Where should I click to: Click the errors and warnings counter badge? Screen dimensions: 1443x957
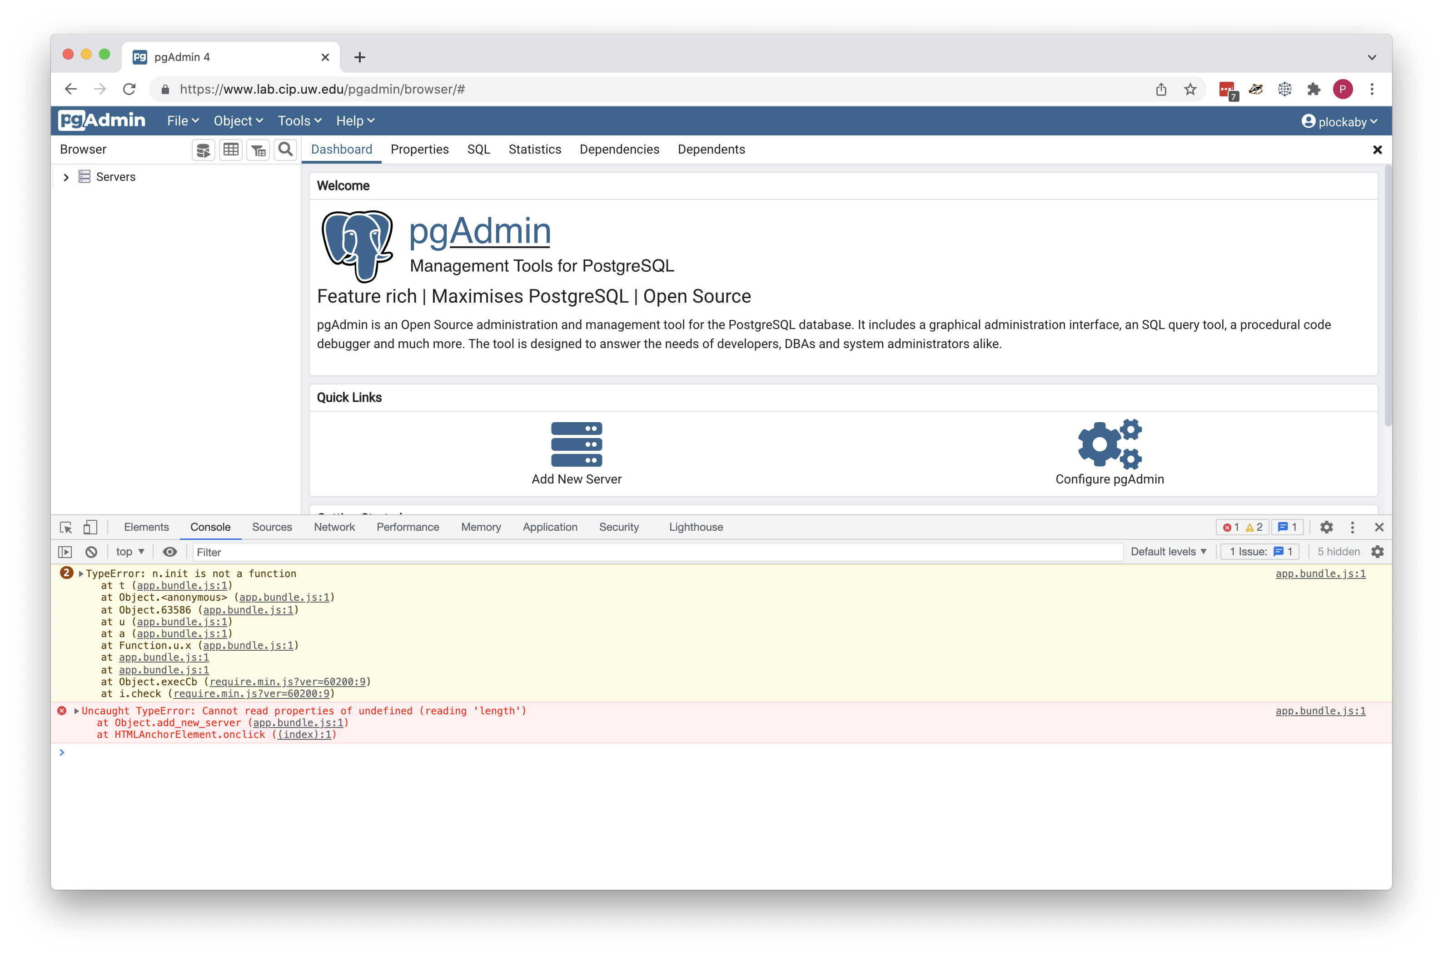click(1242, 527)
